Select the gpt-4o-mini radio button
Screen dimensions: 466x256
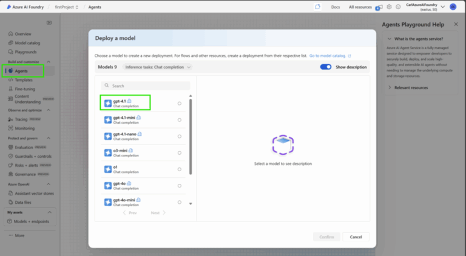(x=180, y=202)
